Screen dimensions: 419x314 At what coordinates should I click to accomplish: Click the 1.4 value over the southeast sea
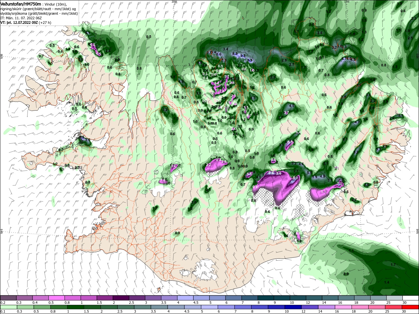click(x=387, y=282)
